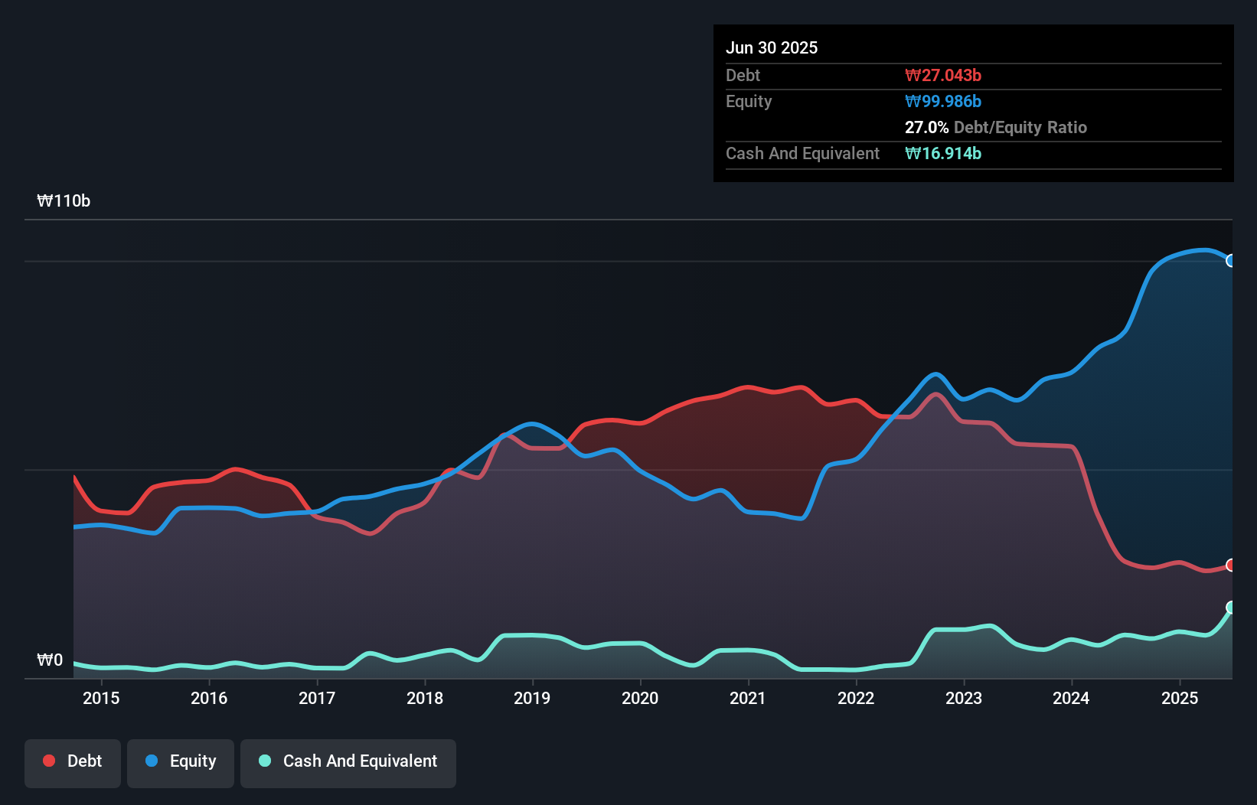Click the ₩99.986b equity value in tooltip

[942, 101]
